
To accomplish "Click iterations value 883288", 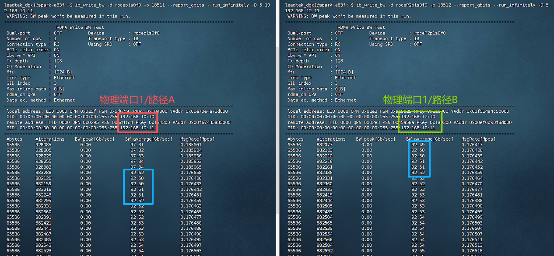I will (43, 173).
